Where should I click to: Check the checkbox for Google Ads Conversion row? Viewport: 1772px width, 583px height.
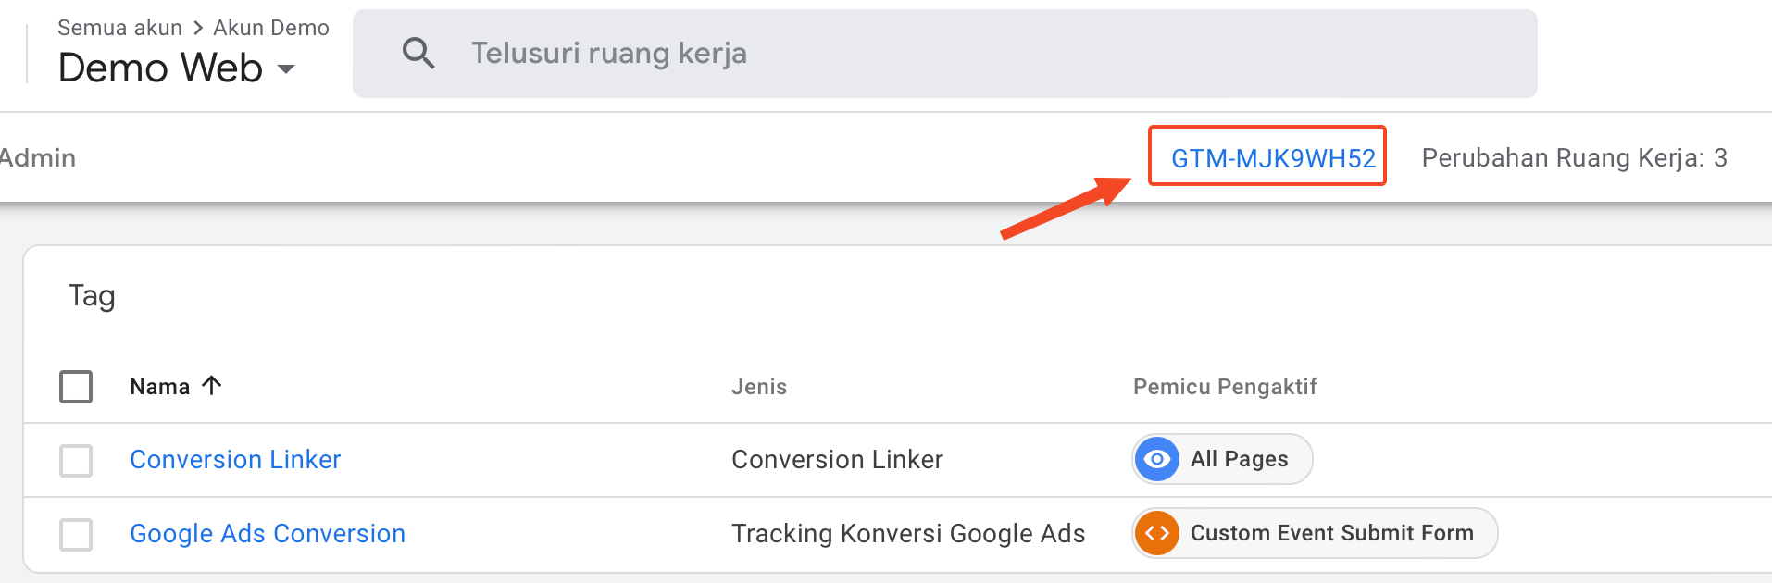point(76,534)
